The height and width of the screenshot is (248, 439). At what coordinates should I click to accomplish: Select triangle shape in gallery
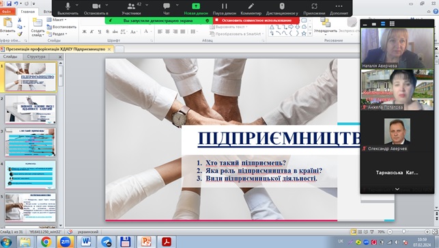coord(272,27)
